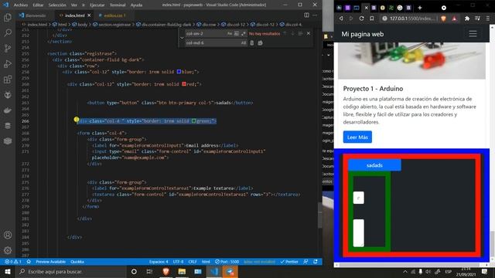
Task: Open html language mode selector
Action: tap(206, 262)
